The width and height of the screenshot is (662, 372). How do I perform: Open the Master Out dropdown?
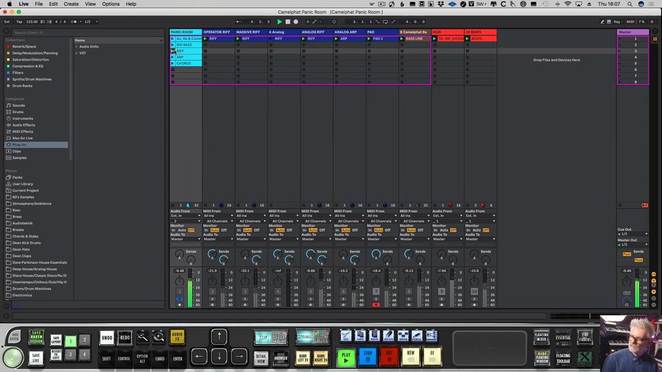pos(632,245)
